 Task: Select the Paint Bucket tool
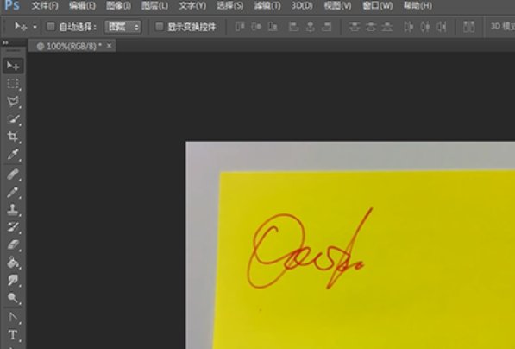click(13, 263)
